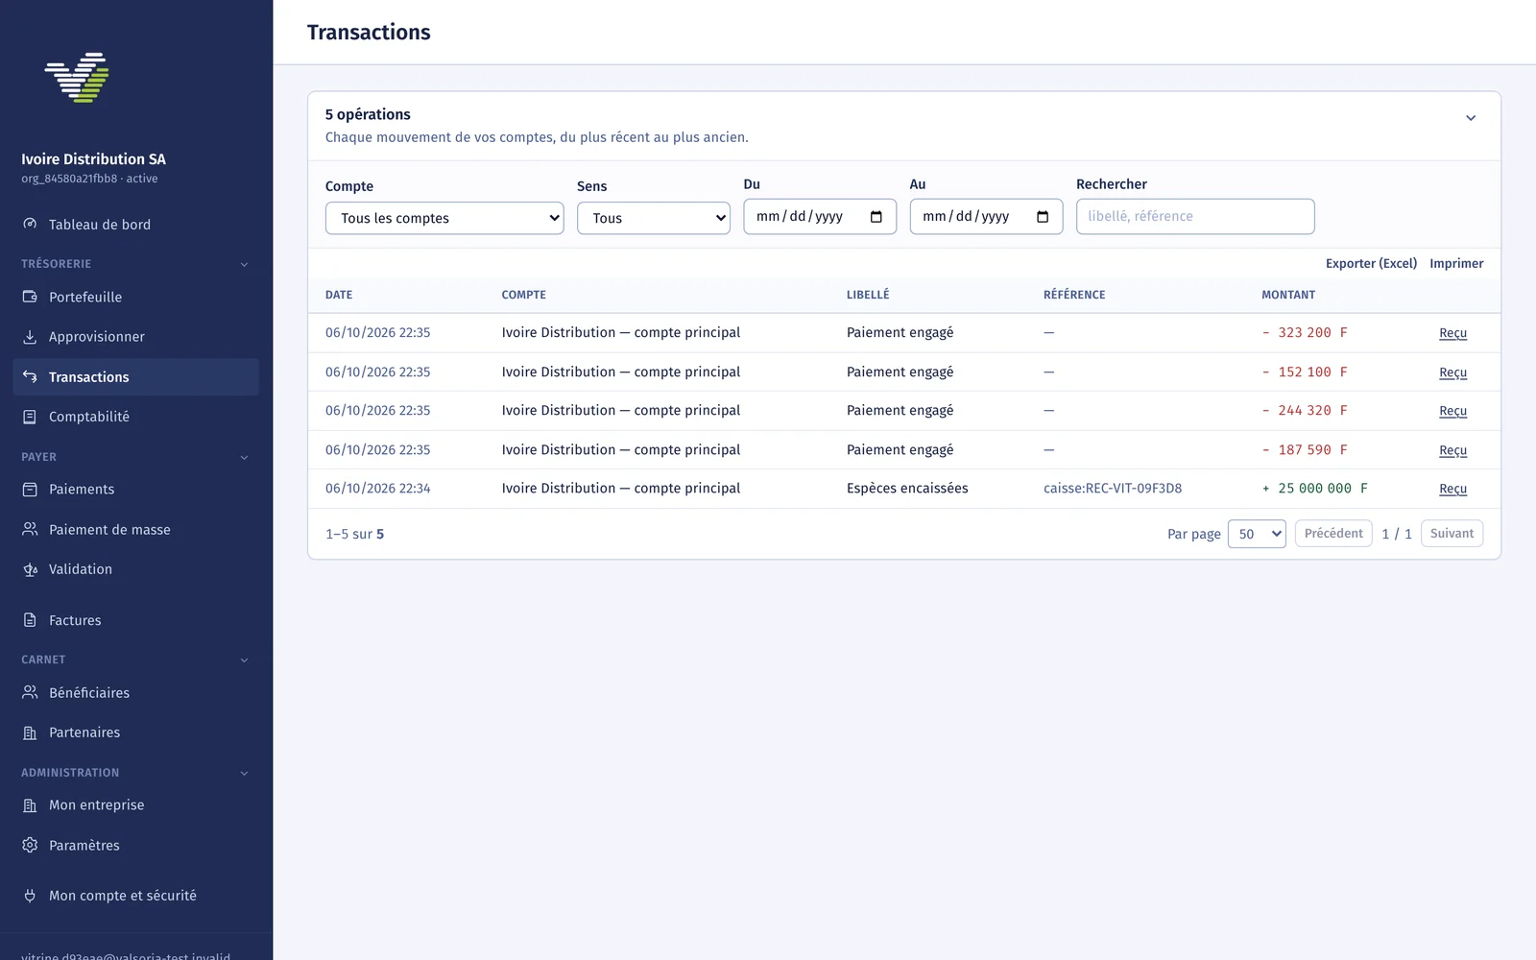This screenshot has width=1536, height=960.
Task: Click reference caisse:REC-VIT-09F3D8
Action: point(1113,489)
